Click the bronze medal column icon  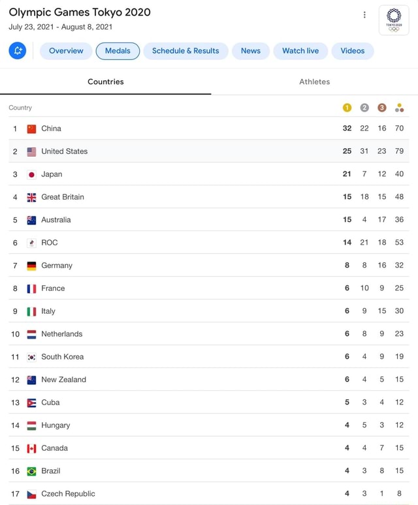[x=381, y=108]
